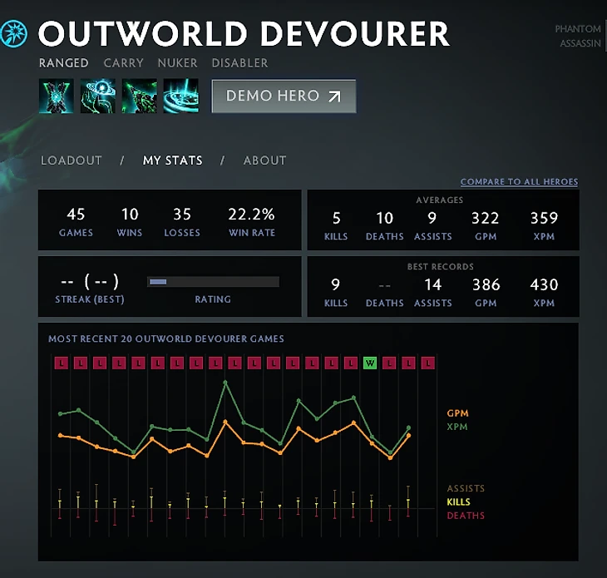Screen dimensions: 607x578
Task: Click the green XPM legend label
Action: (x=457, y=427)
